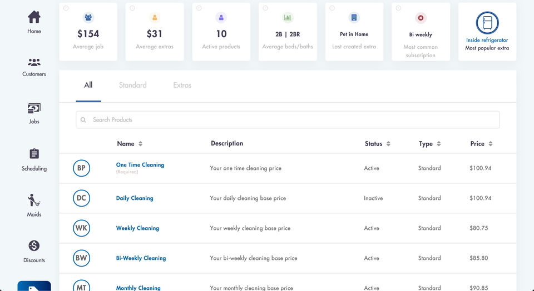This screenshot has width=534, height=291.
Task: Switch to the Extras tab
Action: click(182, 86)
